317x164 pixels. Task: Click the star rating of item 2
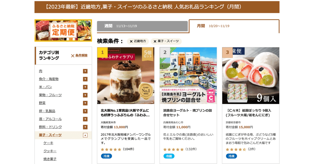[173, 149]
